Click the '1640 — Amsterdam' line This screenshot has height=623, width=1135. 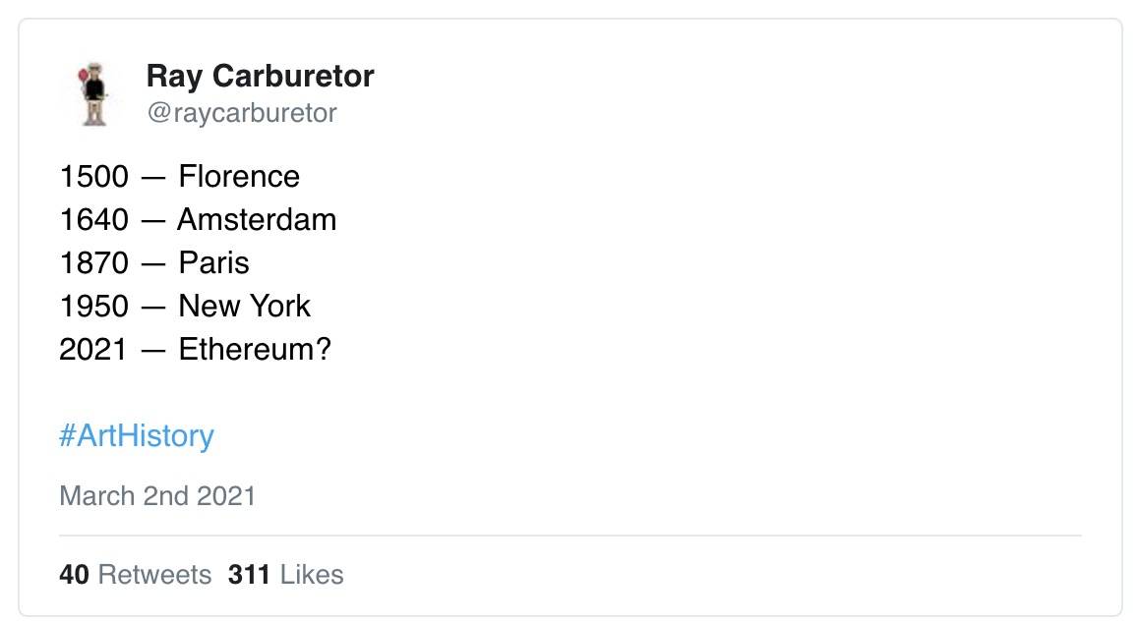pyautogui.click(x=198, y=220)
